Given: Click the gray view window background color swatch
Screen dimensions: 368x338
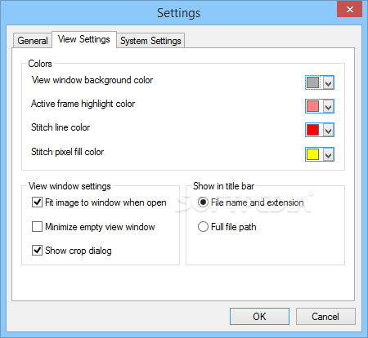Looking at the screenshot, I should pos(312,82).
